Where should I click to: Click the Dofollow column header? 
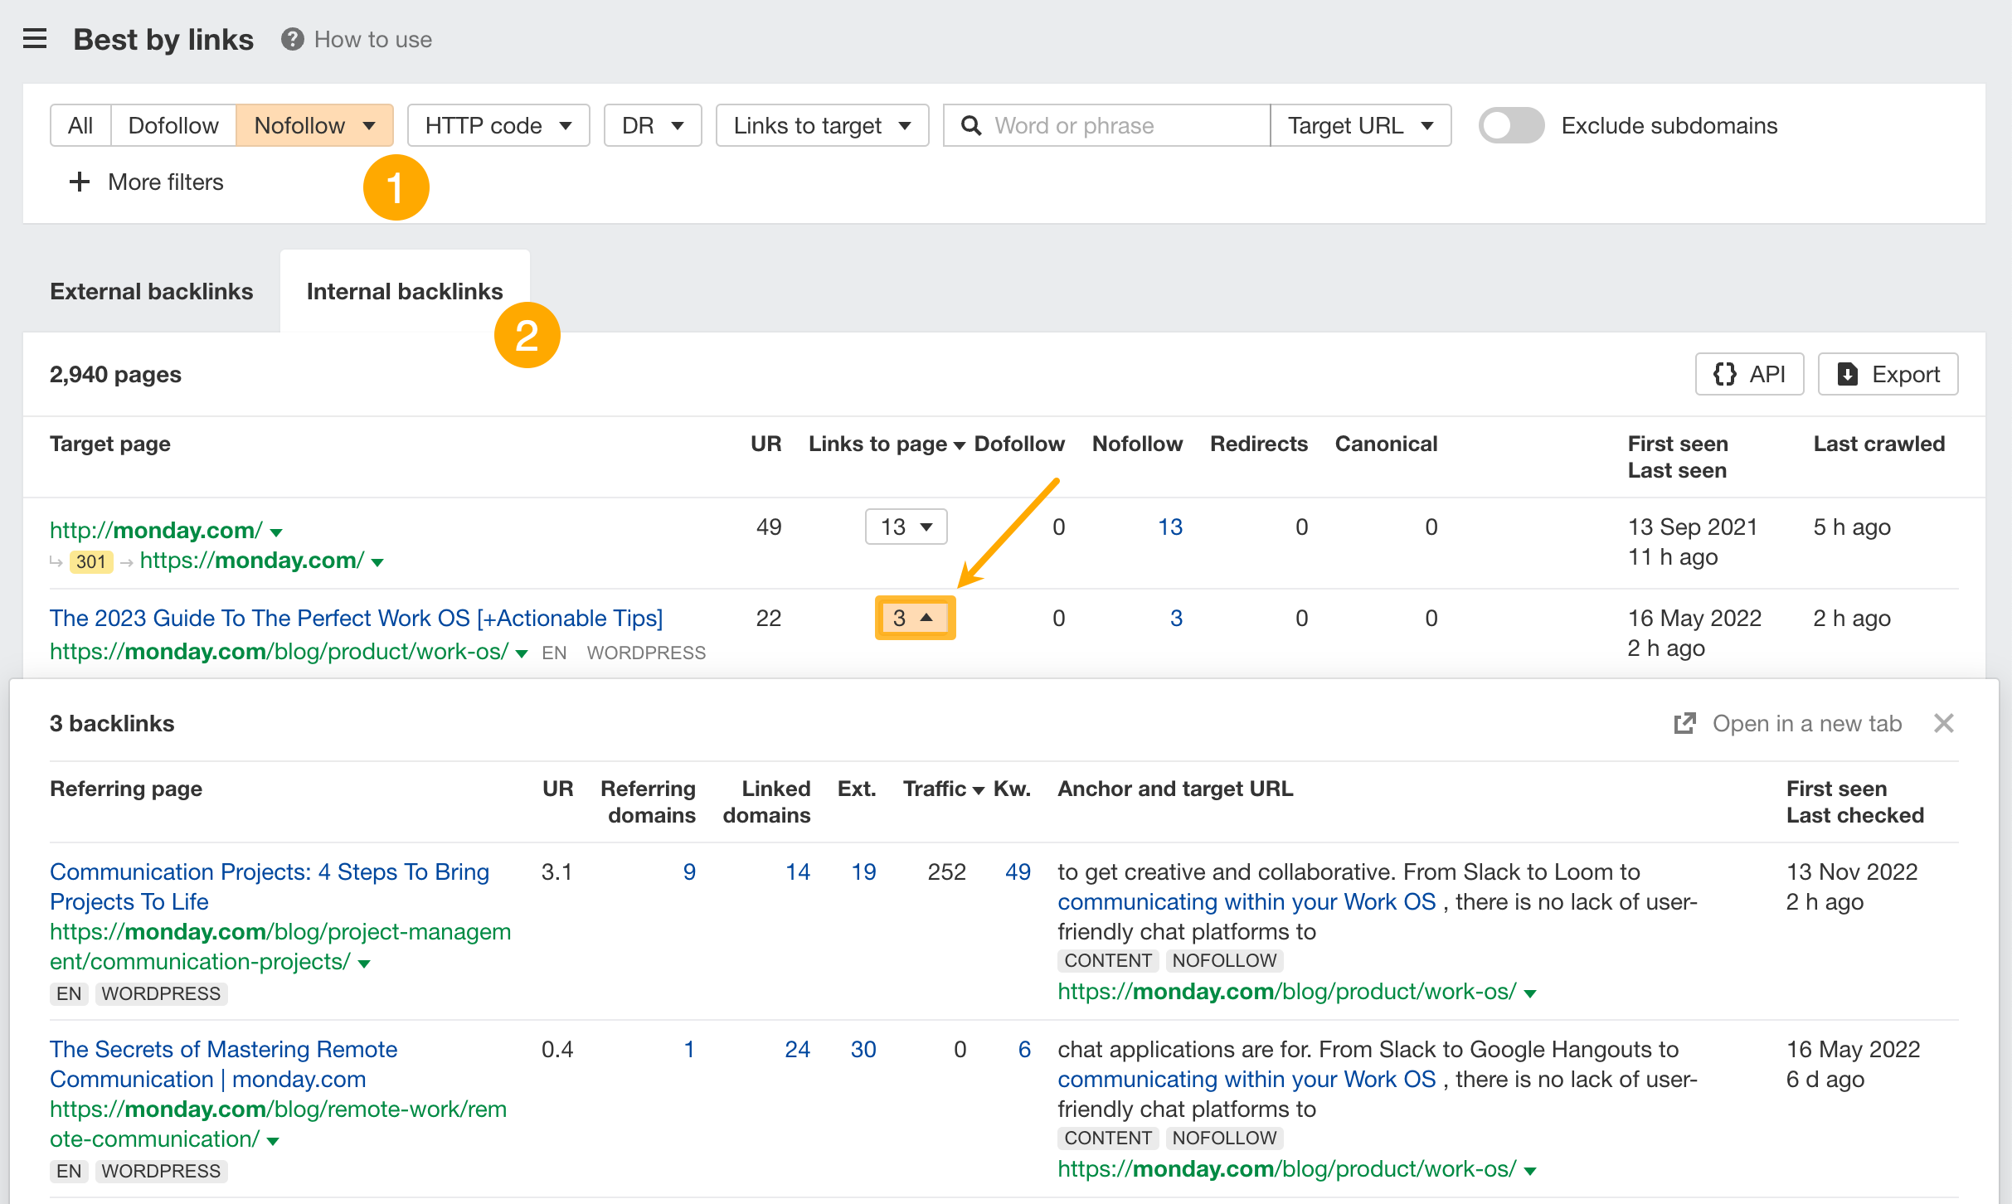tap(1019, 444)
